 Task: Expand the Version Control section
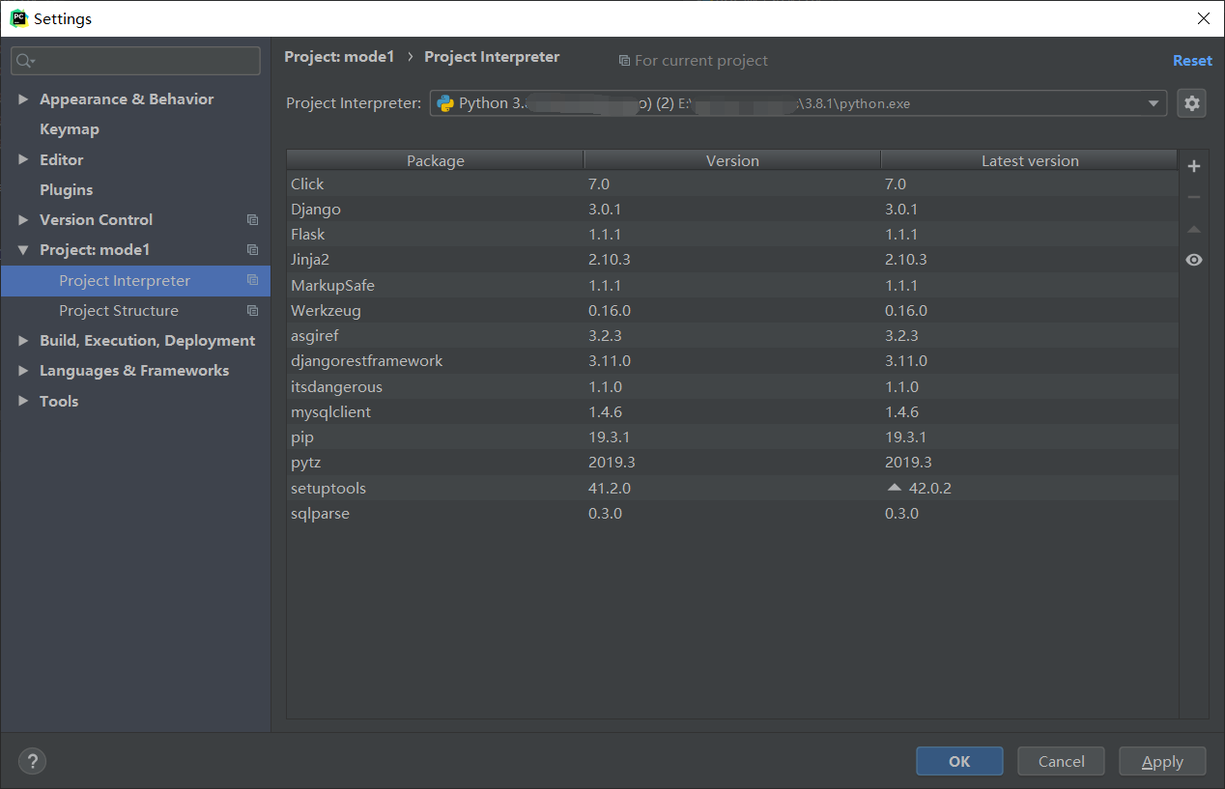coord(24,220)
